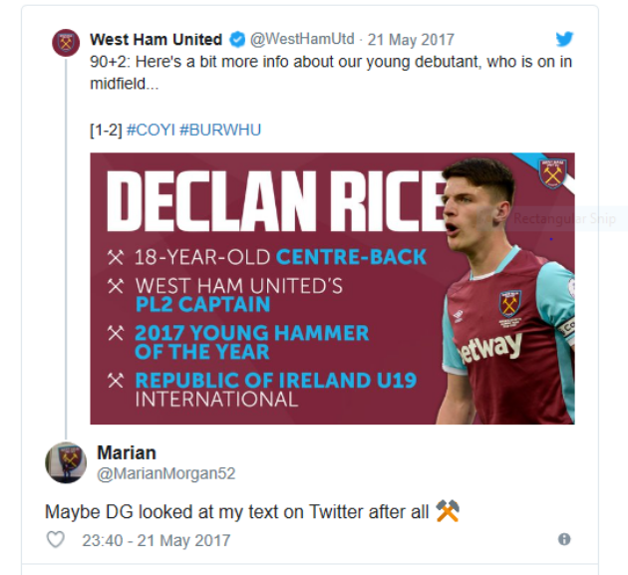Click the Rectangular Snip tooltip label

pos(564,219)
